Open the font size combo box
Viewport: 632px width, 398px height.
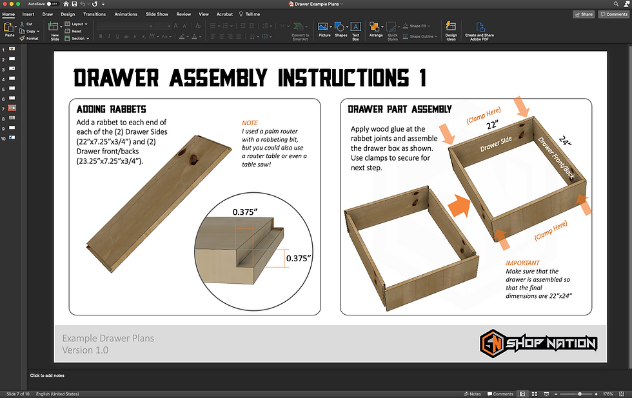pos(163,26)
